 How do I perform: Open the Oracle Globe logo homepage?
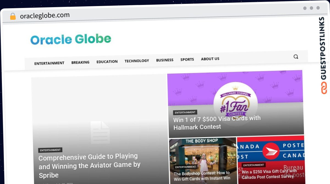coord(71,40)
